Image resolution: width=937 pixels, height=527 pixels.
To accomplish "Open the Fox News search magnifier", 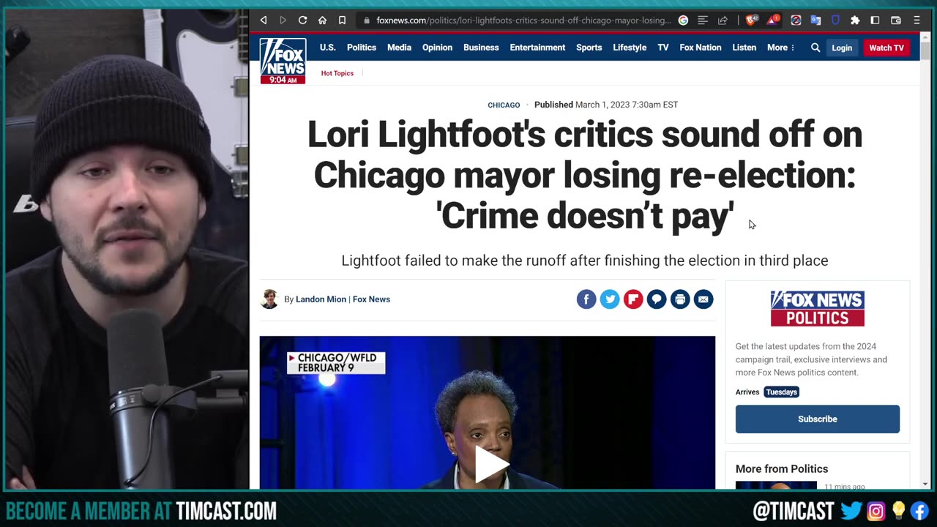I will point(815,48).
